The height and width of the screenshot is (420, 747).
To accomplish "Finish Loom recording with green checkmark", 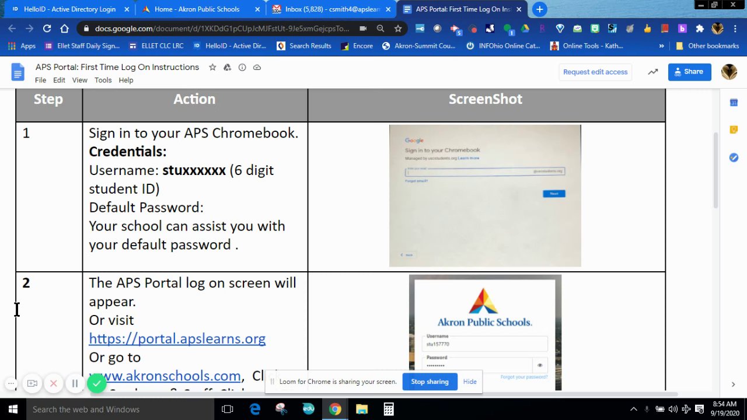I will (x=97, y=383).
